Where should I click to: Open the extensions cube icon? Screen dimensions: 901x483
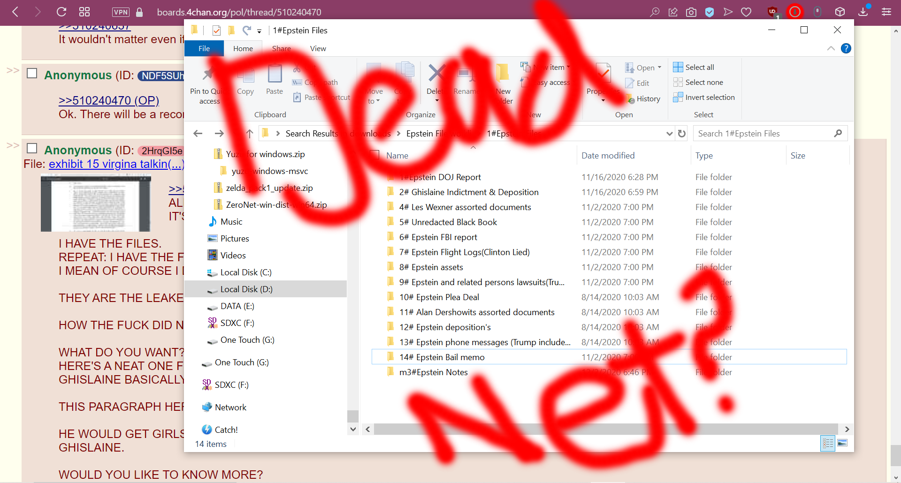click(840, 12)
